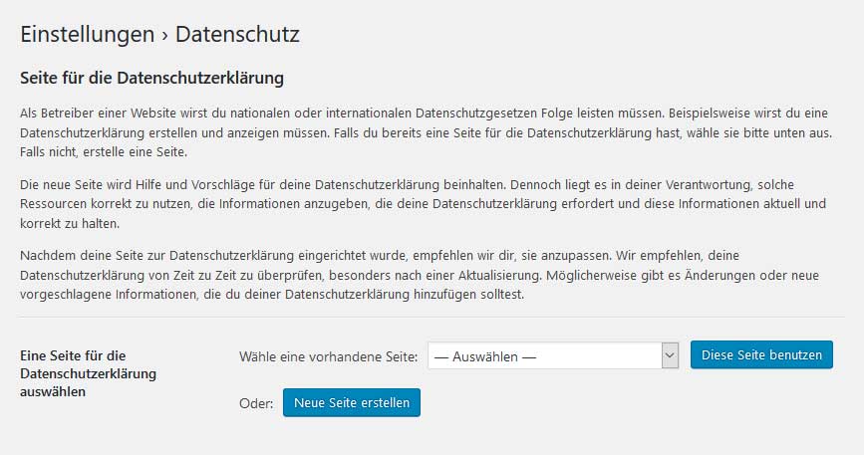864x455 pixels.
Task: Click the 'Wähle eine vorhandene Seite:' label
Action: [x=329, y=355]
